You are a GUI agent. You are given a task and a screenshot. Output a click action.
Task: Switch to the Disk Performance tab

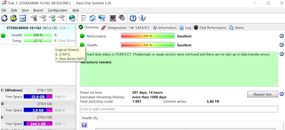point(210,28)
